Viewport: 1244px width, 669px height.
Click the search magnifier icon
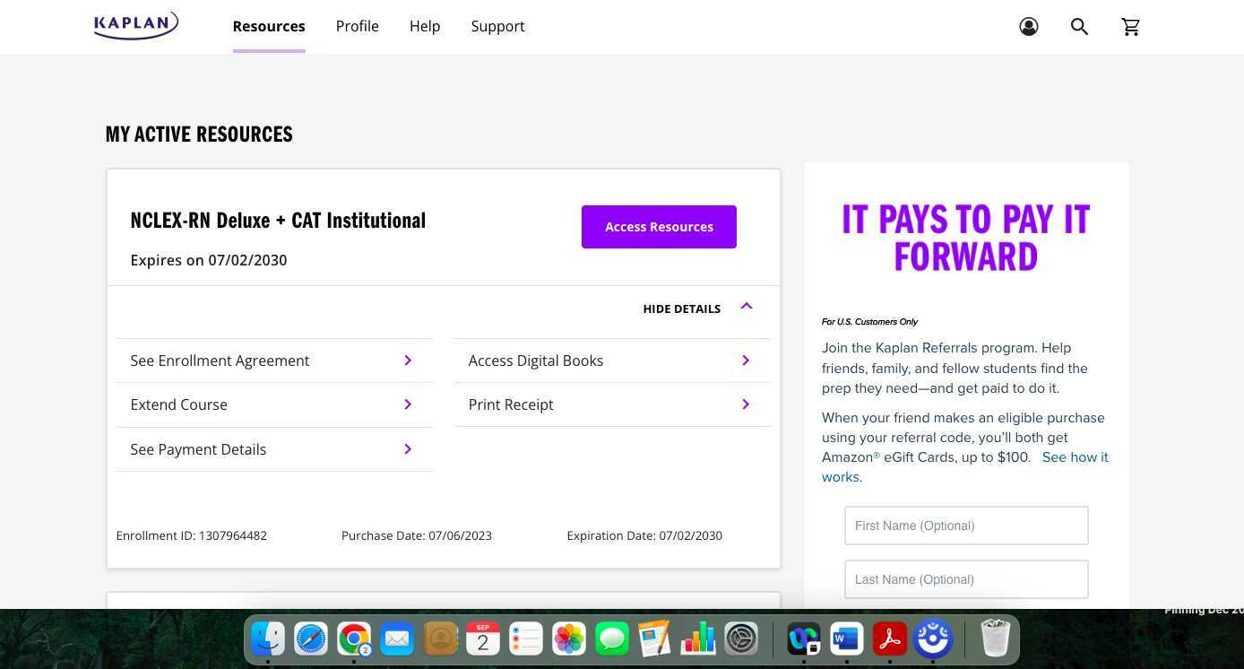click(x=1079, y=26)
